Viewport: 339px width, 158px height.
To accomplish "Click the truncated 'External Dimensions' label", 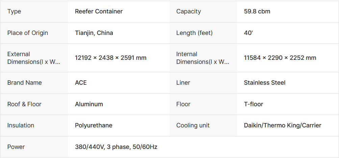I will point(34,58).
